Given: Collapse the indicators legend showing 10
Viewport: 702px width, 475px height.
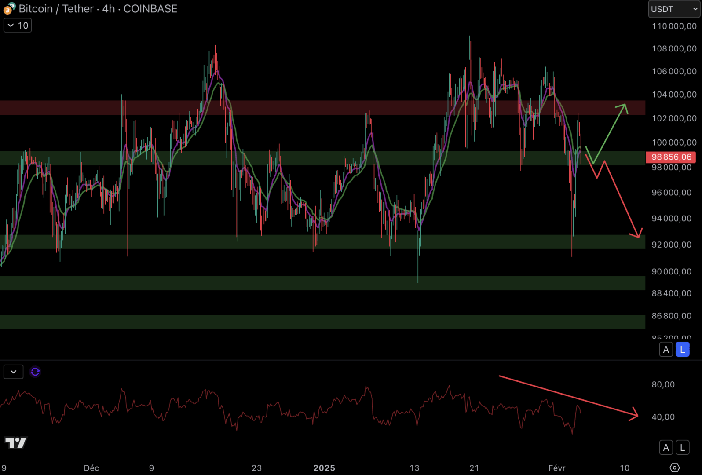Looking at the screenshot, I should coord(18,26).
